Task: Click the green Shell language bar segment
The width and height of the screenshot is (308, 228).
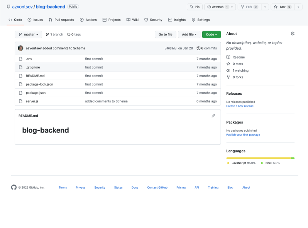Action: tap(293, 158)
